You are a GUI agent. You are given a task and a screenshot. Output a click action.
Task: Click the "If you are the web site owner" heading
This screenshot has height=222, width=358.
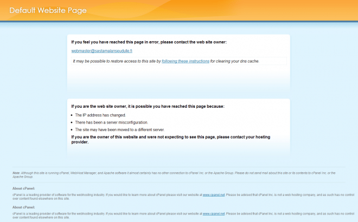[148, 107]
